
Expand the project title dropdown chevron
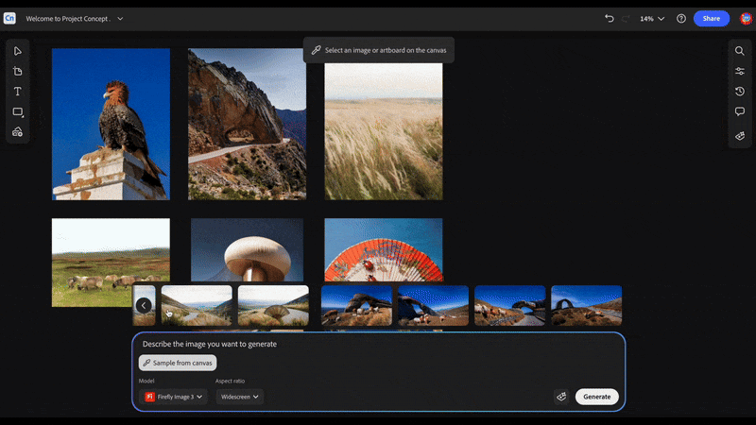pos(120,19)
